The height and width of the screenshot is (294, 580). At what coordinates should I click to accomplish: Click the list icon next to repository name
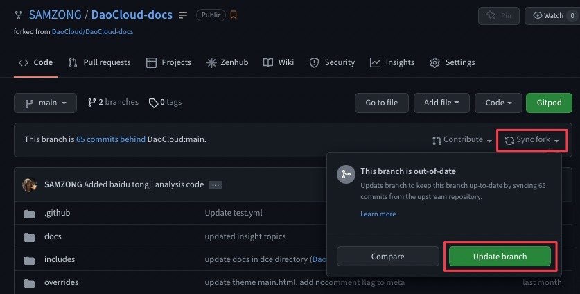183,15
